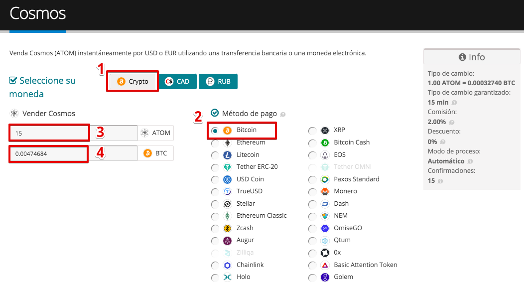Click the Zcash payment label
The height and width of the screenshot is (283, 524).
click(x=245, y=228)
